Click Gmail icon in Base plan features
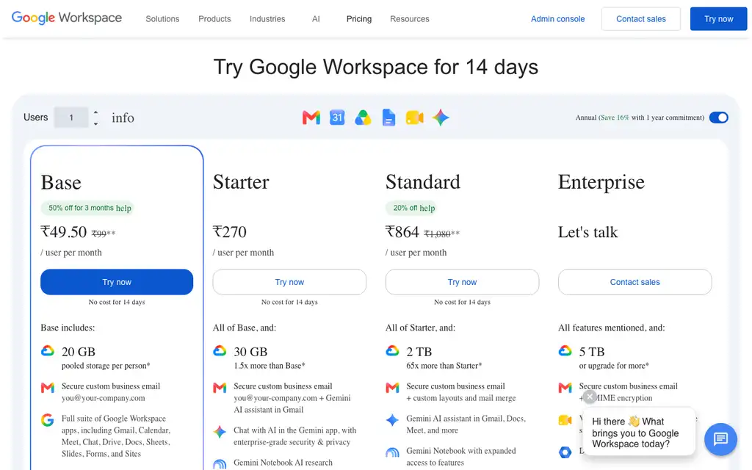This screenshot has width=752, height=470. coord(48,388)
